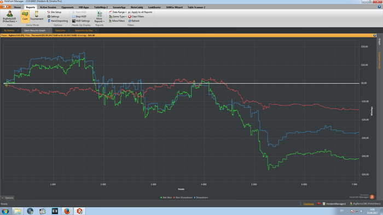
Task: Toggle Net Won legend series
Action: click(166, 198)
